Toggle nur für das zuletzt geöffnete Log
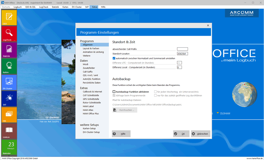 pos(155,96)
